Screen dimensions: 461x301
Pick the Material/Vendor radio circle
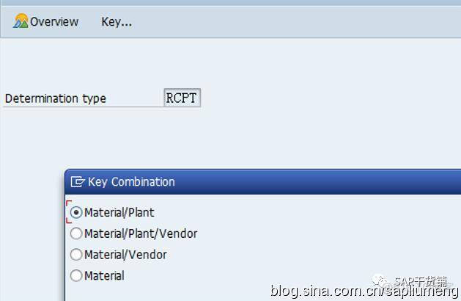76,255
